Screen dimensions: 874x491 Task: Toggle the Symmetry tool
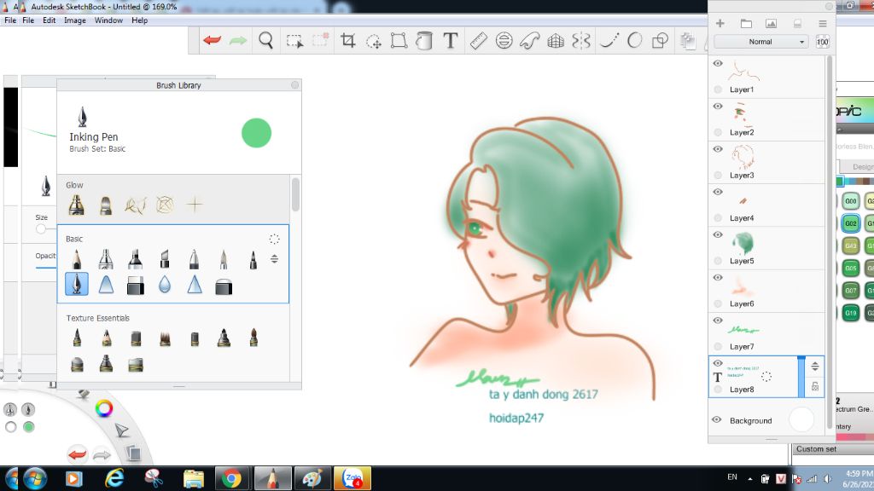580,41
